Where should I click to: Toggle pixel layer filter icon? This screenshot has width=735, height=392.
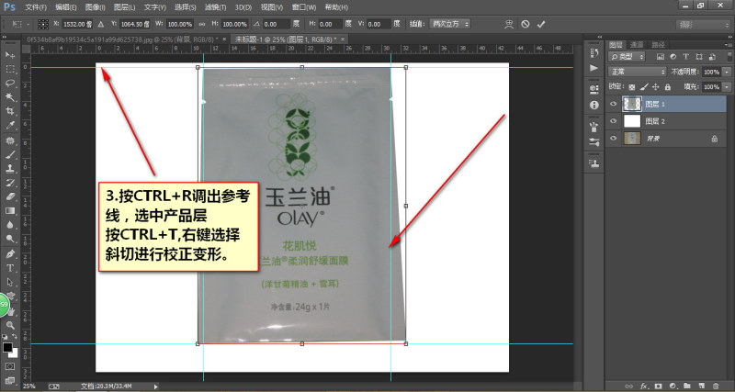tap(661, 57)
